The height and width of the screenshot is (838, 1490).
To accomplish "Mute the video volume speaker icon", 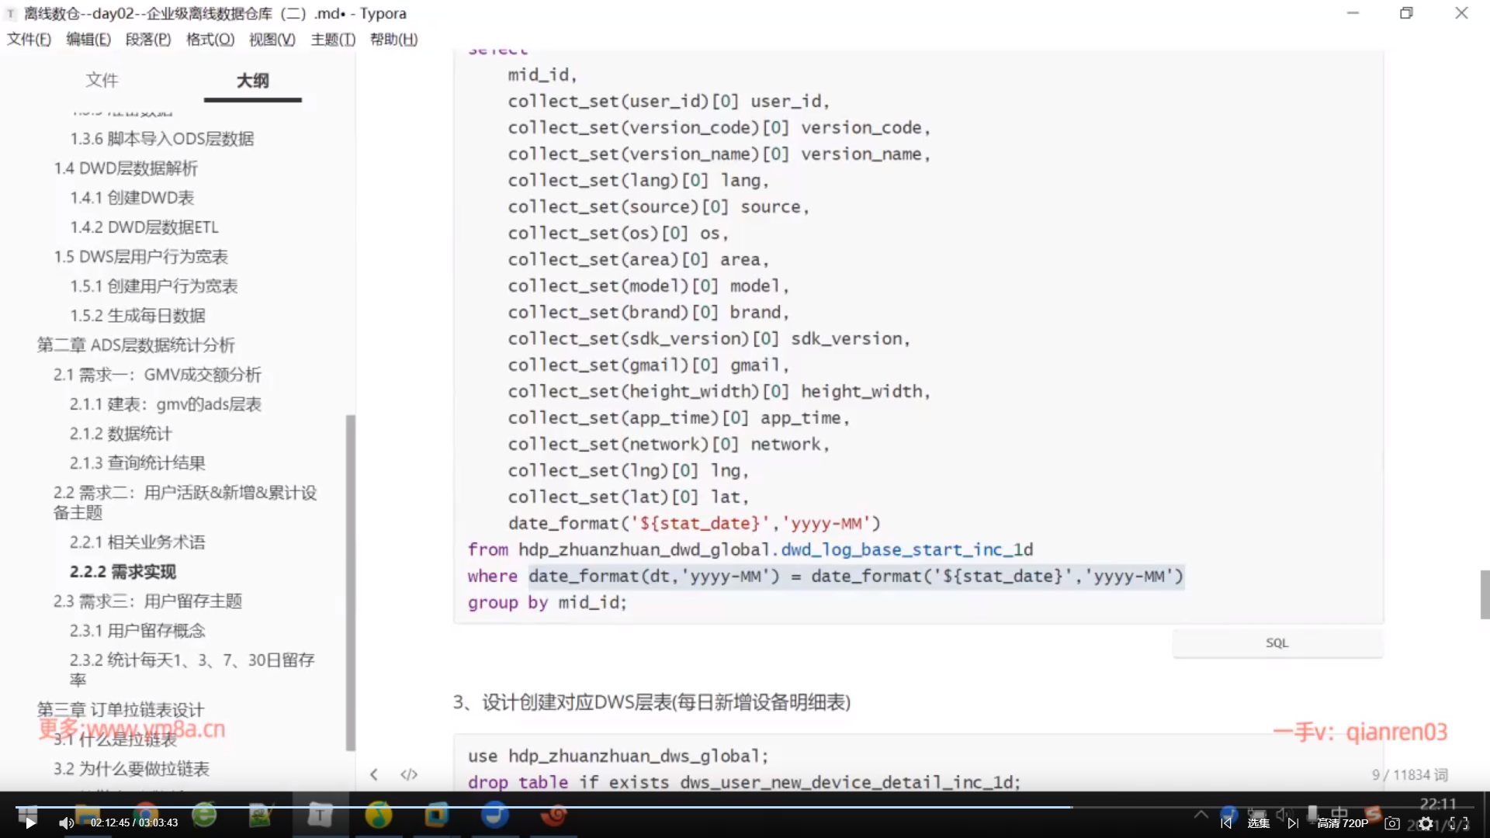I will click(66, 823).
